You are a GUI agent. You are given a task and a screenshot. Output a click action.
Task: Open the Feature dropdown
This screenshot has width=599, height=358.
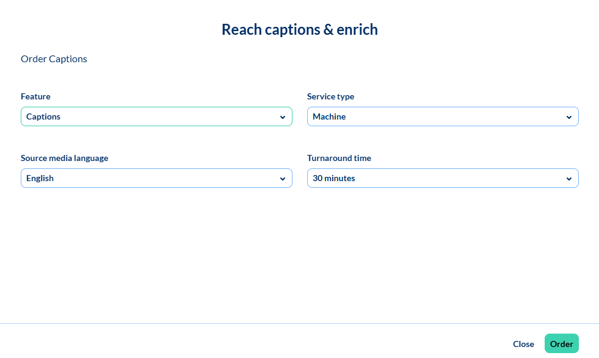pyautogui.click(x=156, y=116)
